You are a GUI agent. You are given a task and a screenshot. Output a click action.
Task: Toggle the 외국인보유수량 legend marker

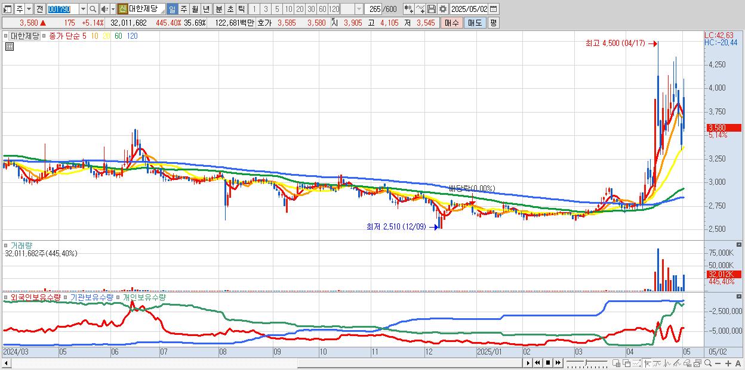pos(7,297)
